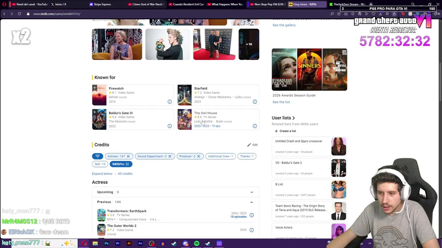Expand all credits below
This screenshot has height=248, width=442.
click(102, 174)
